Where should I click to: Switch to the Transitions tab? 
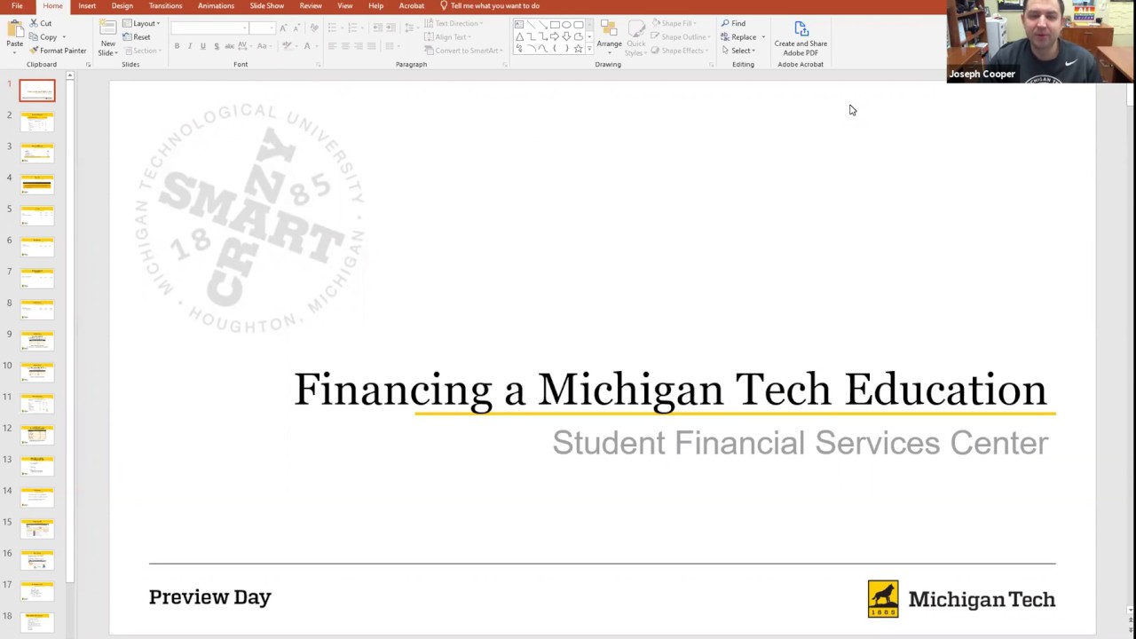tap(165, 5)
